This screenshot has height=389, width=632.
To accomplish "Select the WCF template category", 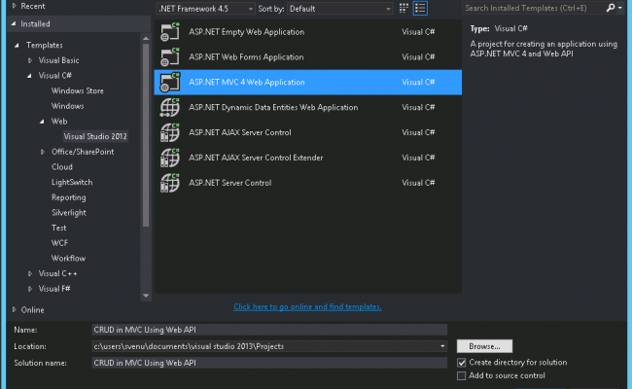I will 59,243.
